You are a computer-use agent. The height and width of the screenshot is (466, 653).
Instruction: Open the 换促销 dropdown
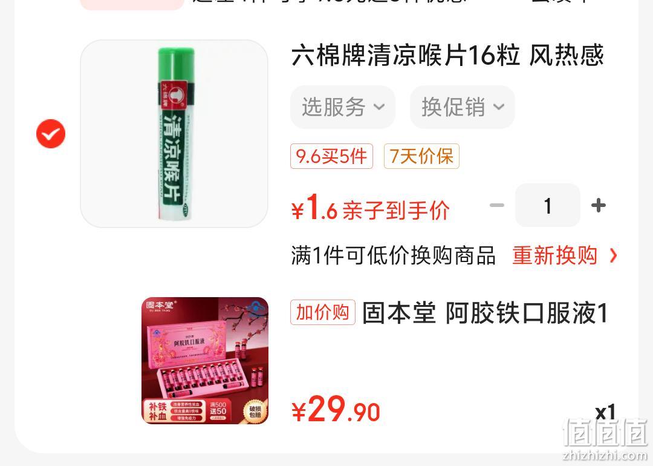click(x=463, y=107)
